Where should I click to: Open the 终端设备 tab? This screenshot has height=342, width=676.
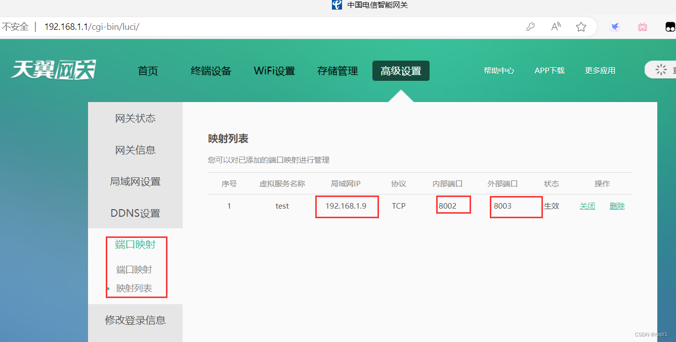click(x=211, y=71)
